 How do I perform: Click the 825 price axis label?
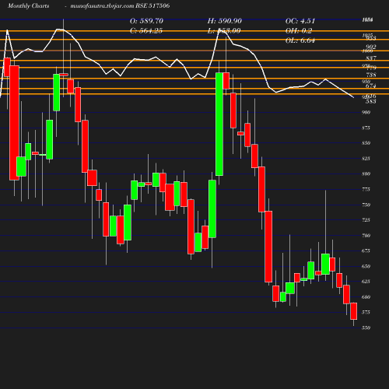(366, 159)
